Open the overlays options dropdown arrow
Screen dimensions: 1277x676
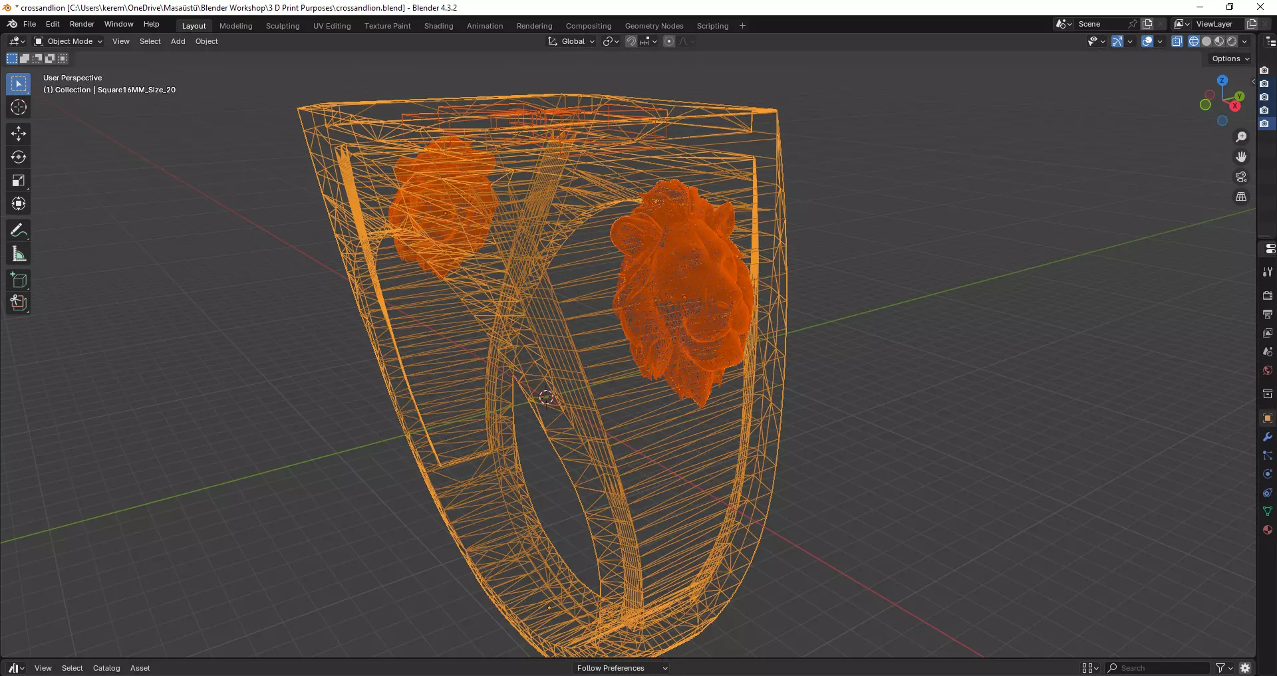point(1160,41)
